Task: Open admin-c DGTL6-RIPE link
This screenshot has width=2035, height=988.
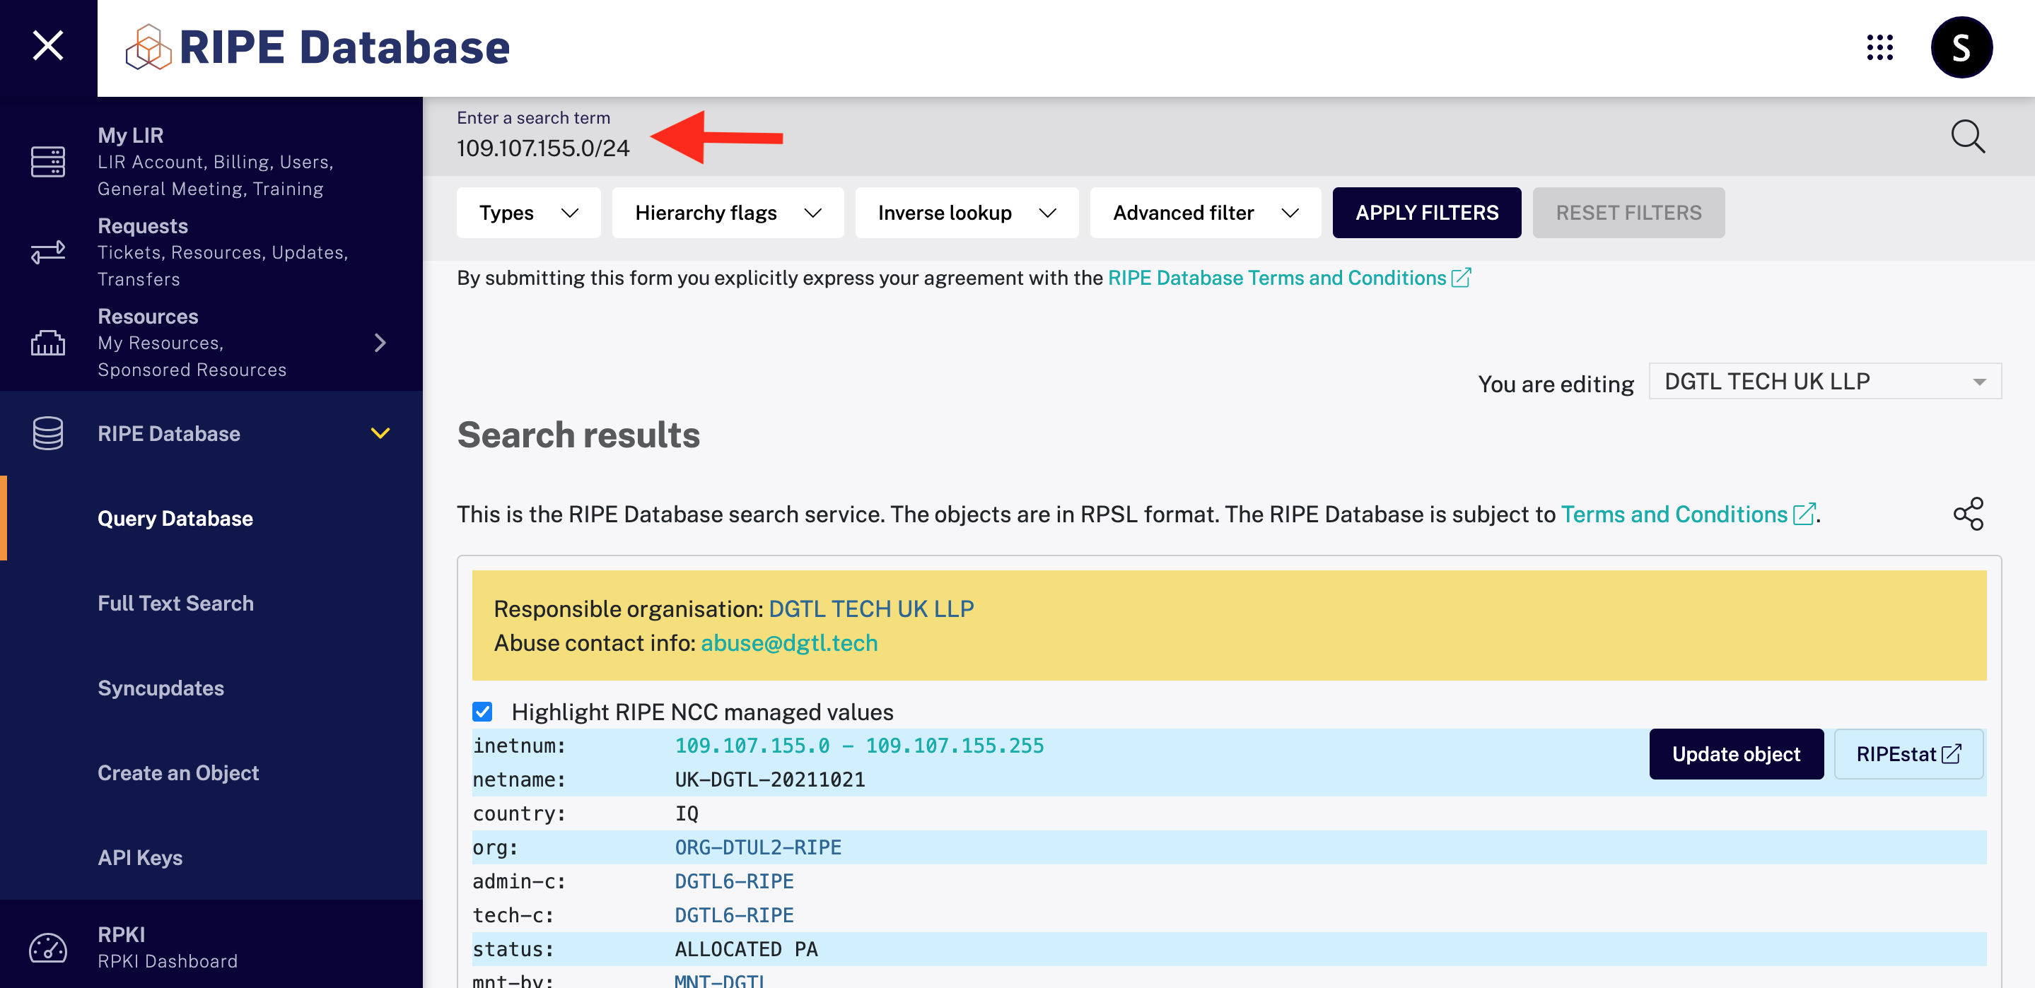Action: [734, 881]
